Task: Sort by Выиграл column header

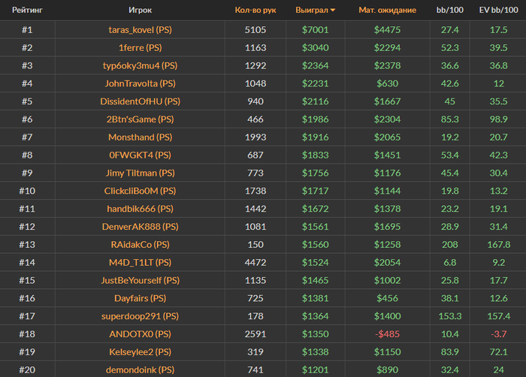Action: pyautogui.click(x=312, y=10)
